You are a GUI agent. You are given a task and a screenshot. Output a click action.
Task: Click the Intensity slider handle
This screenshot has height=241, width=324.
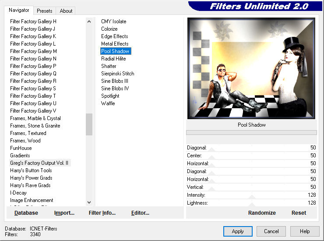252,197
